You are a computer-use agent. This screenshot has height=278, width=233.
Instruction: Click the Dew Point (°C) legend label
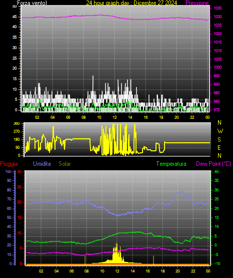click(x=213, y=164)
